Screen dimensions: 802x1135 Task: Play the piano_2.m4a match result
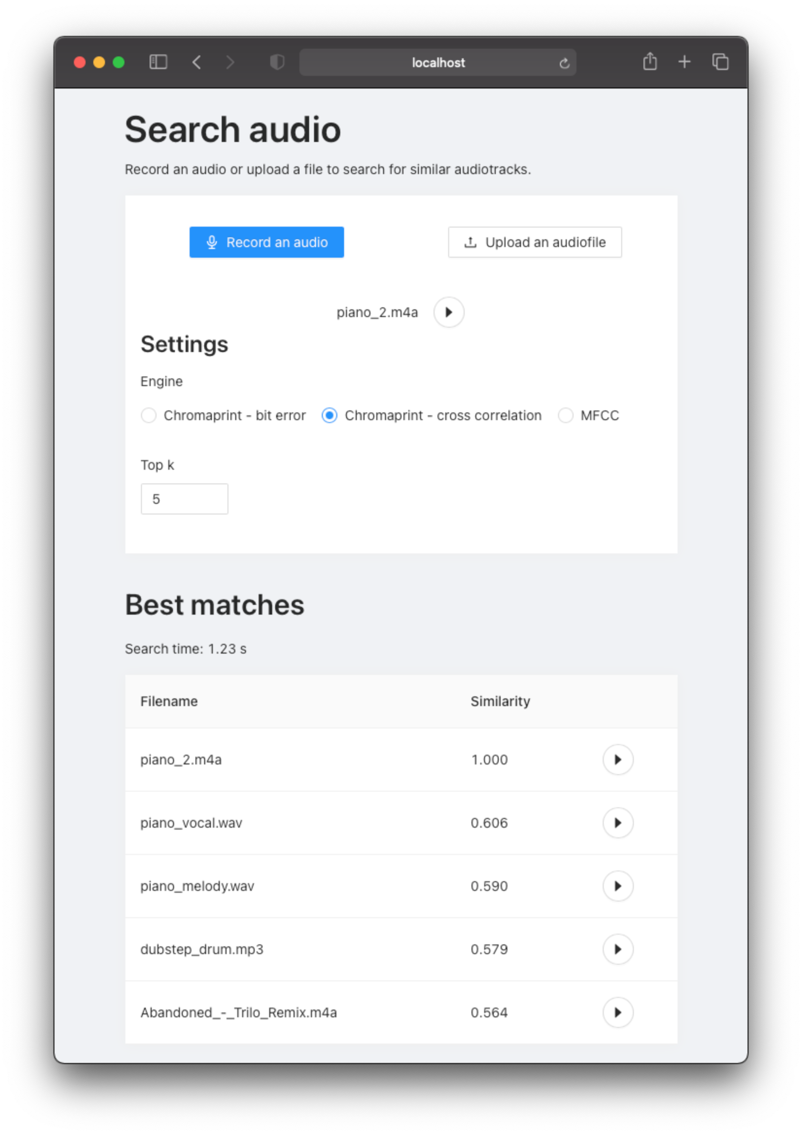coord(617,759)
